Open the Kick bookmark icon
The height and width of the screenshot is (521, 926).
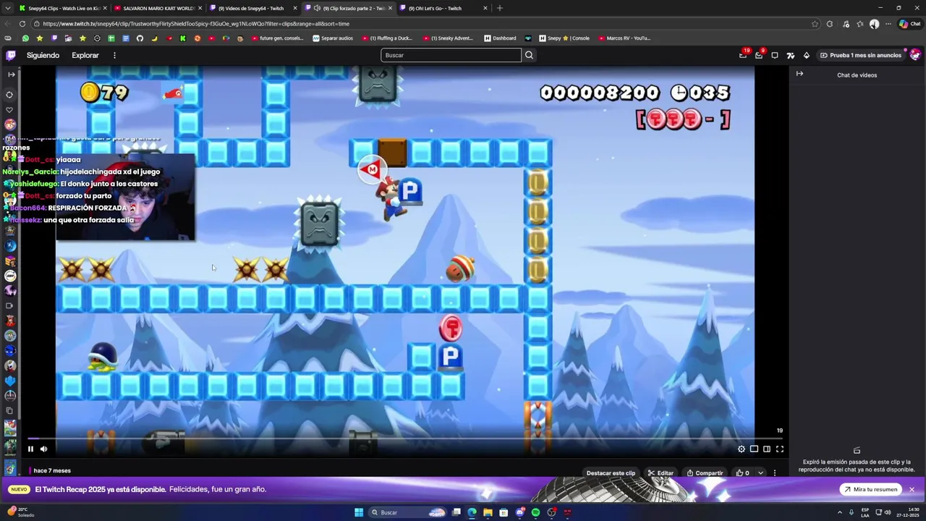(x=183, y=38)
